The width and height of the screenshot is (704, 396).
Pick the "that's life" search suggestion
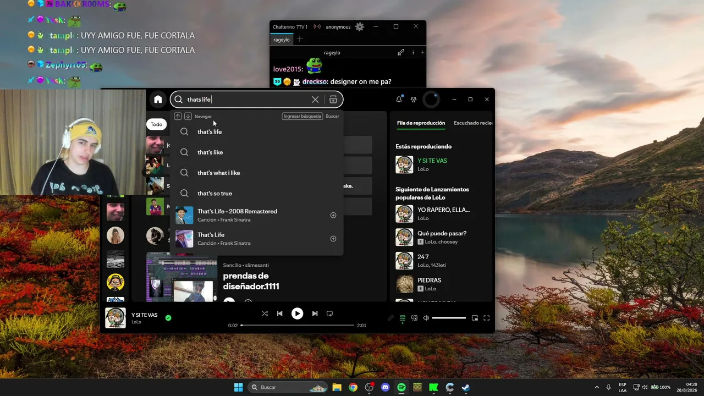point(257,132)
